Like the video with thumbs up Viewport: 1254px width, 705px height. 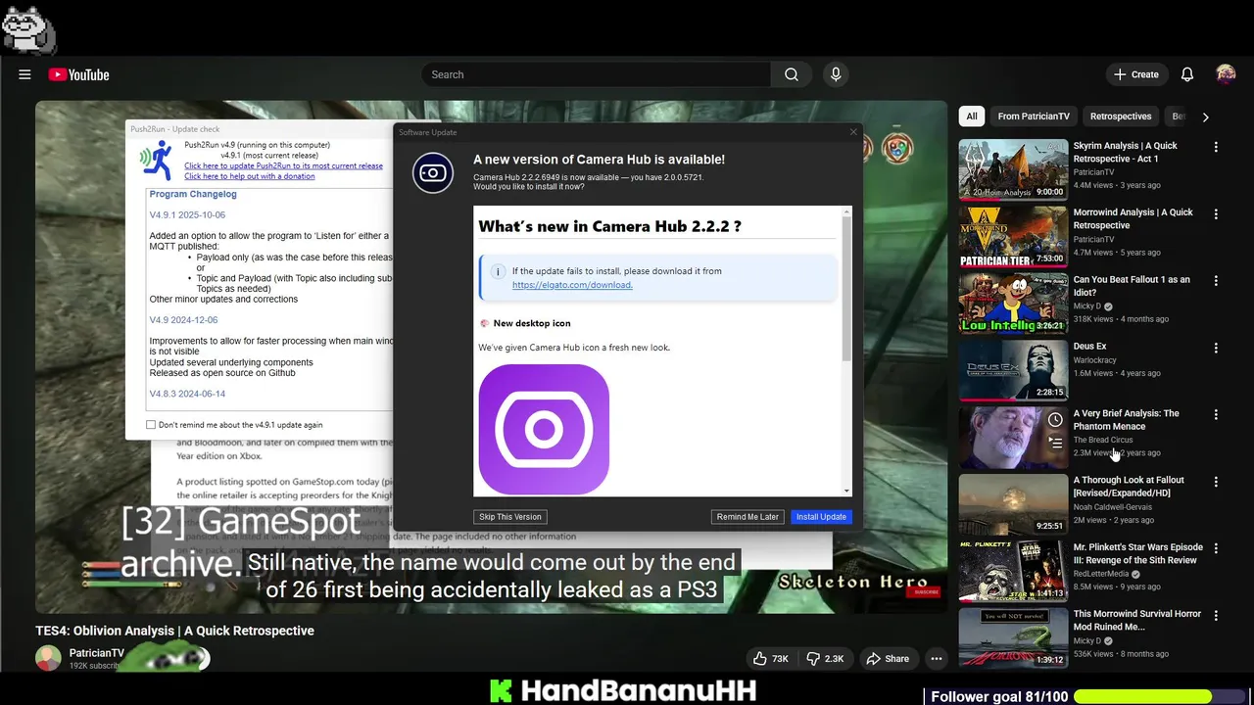click(771, 659)
